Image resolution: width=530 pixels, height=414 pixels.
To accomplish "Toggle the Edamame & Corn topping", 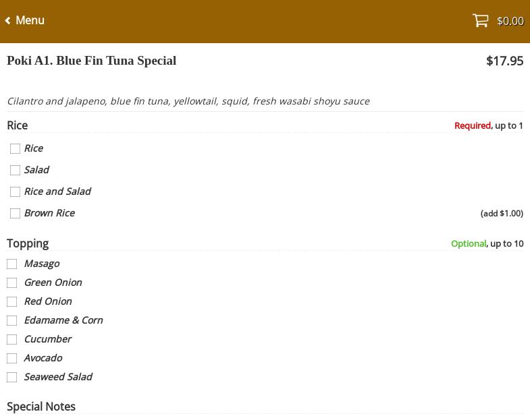I will coord(12,321).
